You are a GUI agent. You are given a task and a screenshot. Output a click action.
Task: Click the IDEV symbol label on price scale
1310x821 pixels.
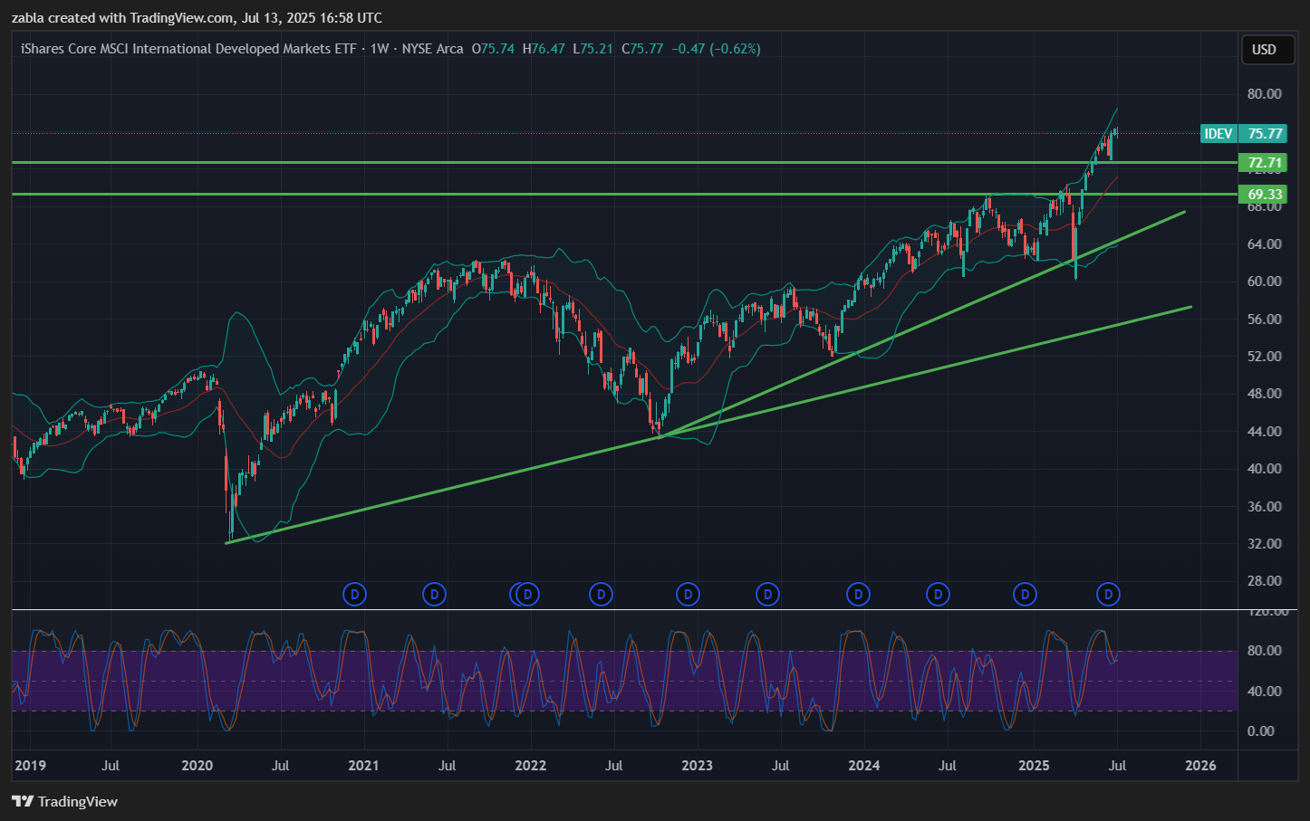[x=1218, y=134]
